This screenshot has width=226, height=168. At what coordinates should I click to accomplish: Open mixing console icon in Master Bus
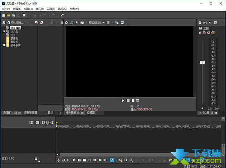click(x=215, y=23)
